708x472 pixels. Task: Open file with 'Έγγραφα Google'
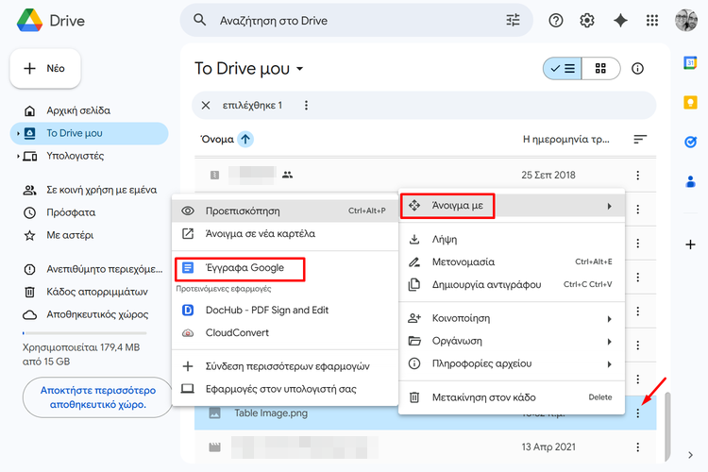pyautogui.click(x=284, y=268)
